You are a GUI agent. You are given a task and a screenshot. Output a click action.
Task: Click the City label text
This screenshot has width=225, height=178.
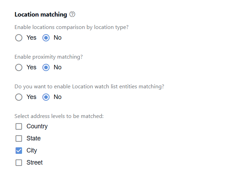(x=32, y=151)
